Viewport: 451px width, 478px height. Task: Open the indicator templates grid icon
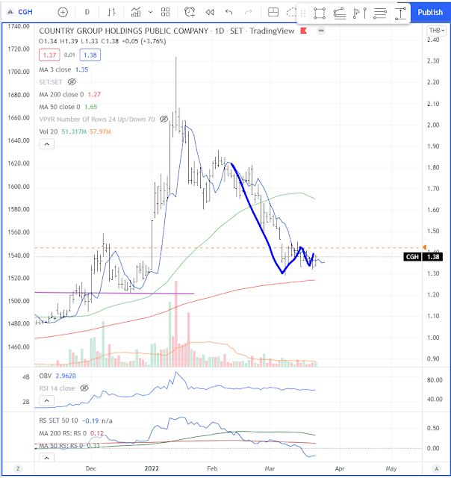tap(165, 12)
